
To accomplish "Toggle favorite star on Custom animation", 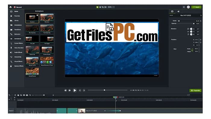I will 37,15.
